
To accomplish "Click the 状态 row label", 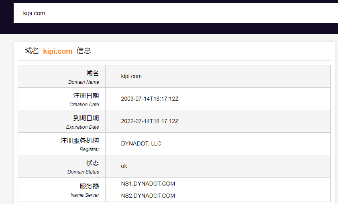I will [92, 163].
